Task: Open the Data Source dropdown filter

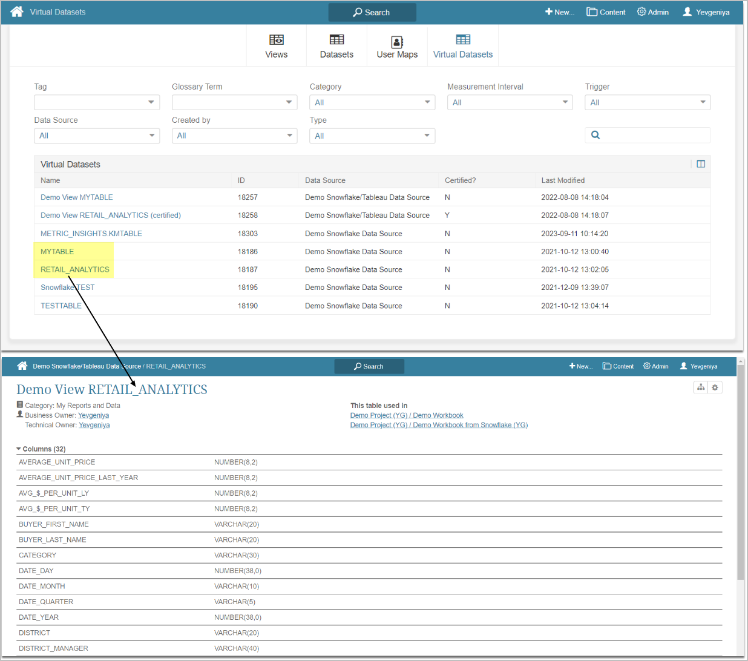Action: click(97, 136)
